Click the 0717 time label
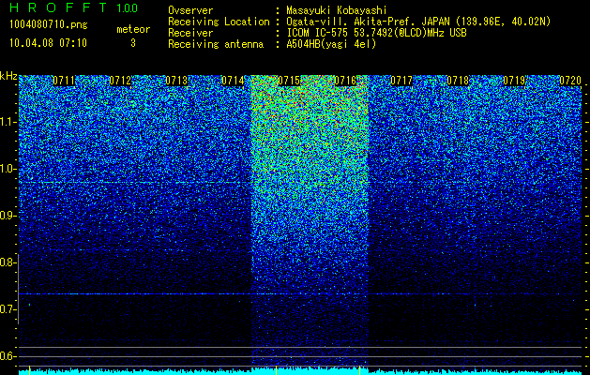 401,81
